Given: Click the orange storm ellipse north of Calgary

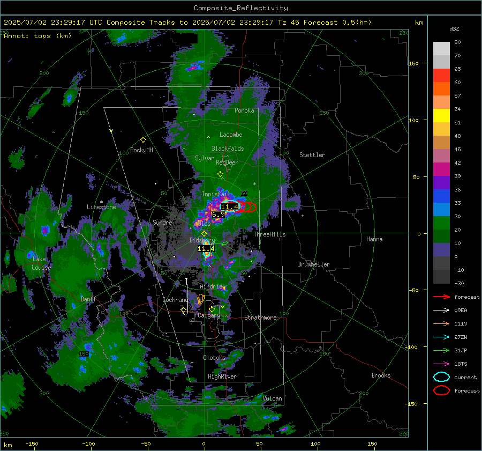Looking at the screenshot, I should 201,299.
